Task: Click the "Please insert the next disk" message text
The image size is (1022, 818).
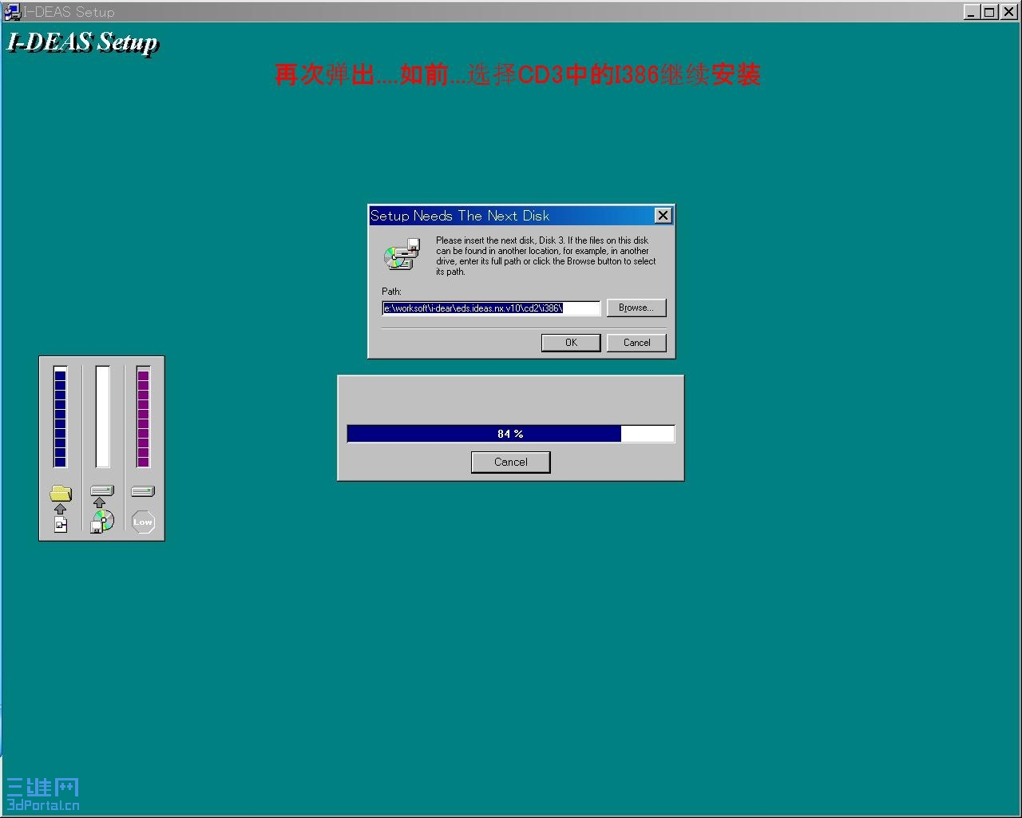Action: pos(546,256)
